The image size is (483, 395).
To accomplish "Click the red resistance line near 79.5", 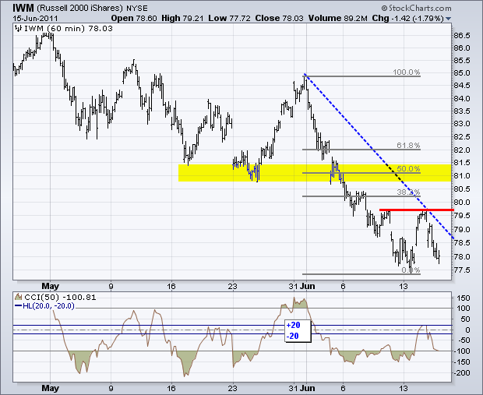I will [x=417, y=210].
